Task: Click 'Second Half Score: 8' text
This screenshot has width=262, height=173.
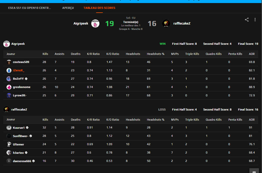Action: 217,110
